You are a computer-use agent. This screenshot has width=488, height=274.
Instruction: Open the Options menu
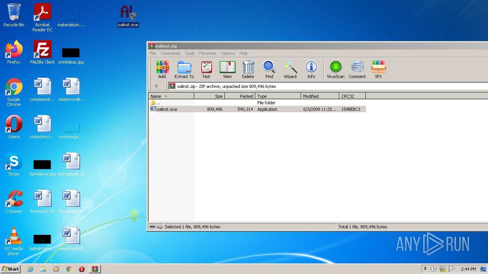pyautogui.click(x=228, y=53)
